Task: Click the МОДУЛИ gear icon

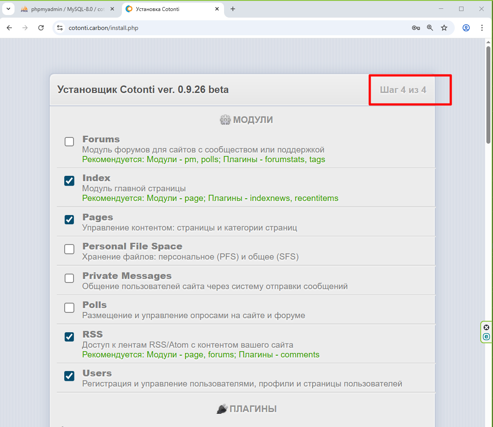Action: click(225, 120)
